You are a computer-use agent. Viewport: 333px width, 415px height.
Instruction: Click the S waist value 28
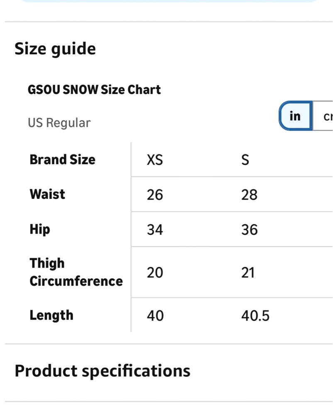(x=249, y=195)
